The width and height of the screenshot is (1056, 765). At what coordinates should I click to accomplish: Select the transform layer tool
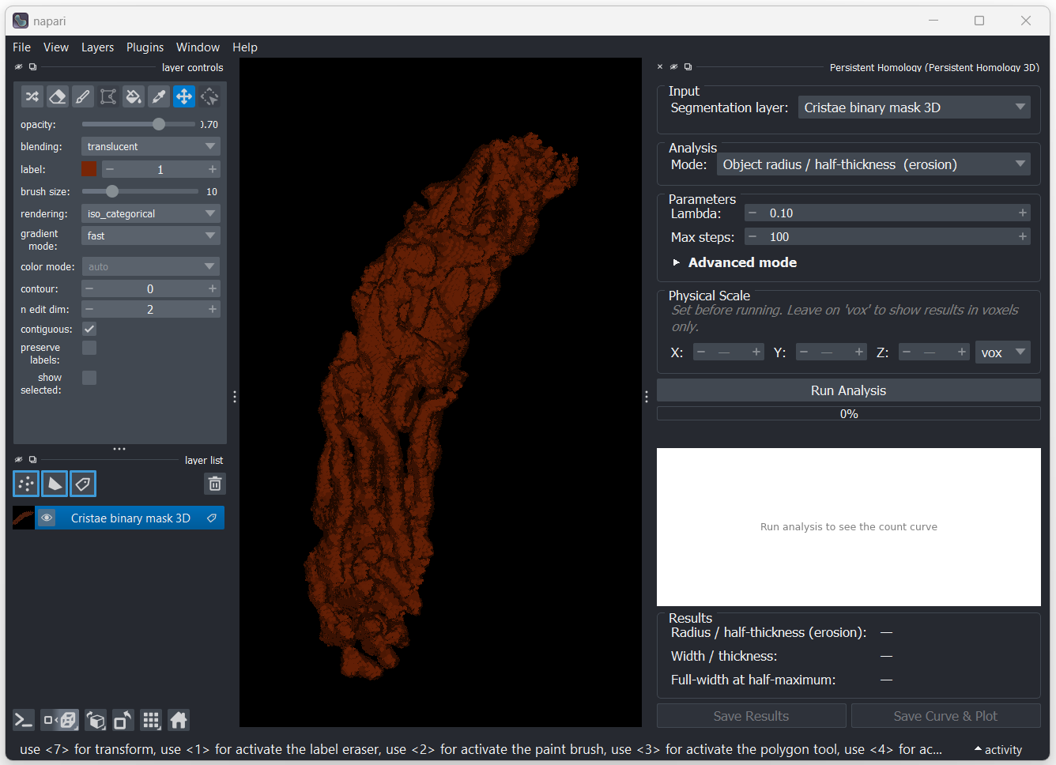209,96
